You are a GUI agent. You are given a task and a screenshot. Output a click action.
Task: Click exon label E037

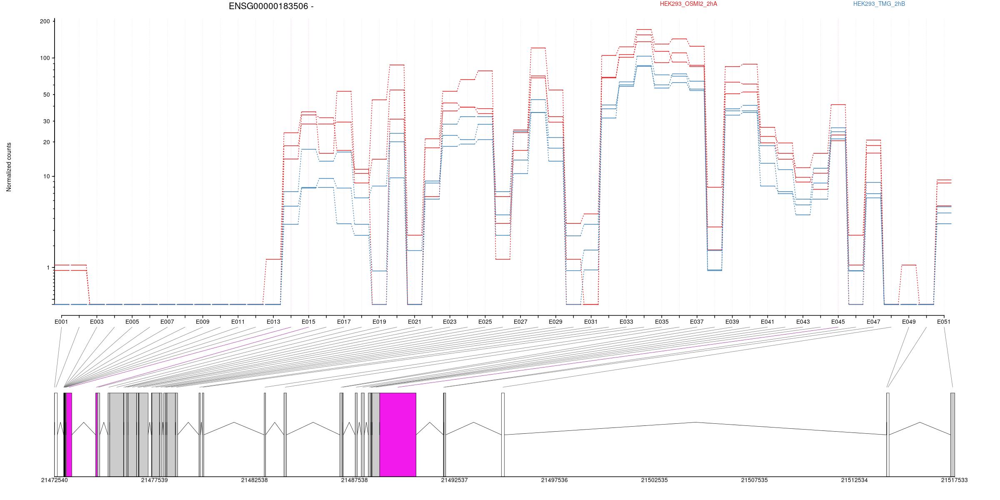(697, 322)
